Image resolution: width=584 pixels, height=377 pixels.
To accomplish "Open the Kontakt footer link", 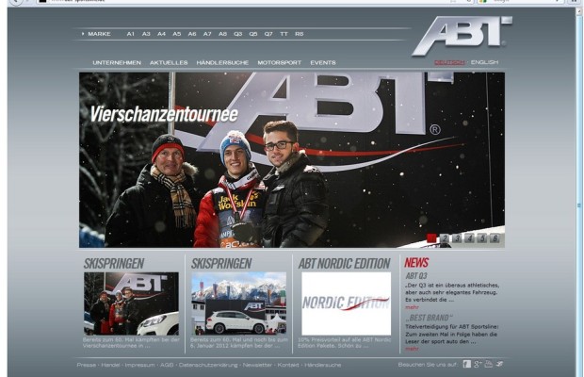I will 288,365.
